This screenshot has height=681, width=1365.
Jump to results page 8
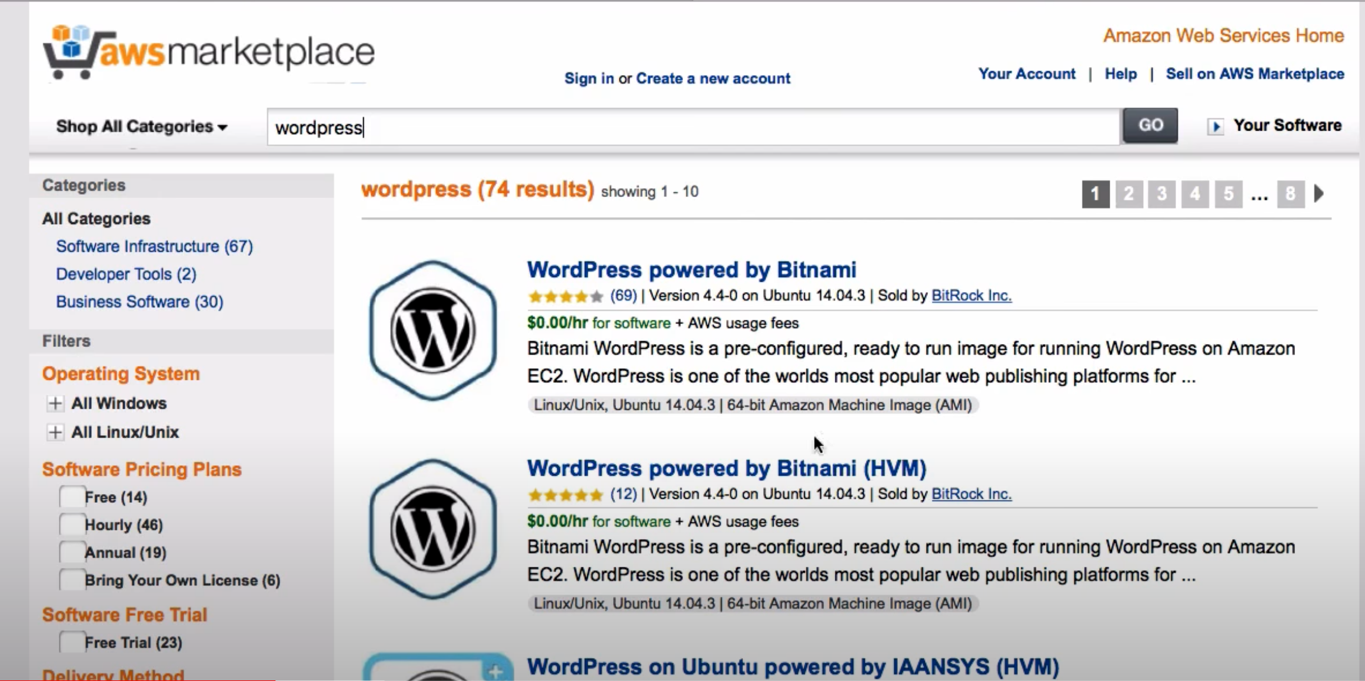(x=1290, y=193)
